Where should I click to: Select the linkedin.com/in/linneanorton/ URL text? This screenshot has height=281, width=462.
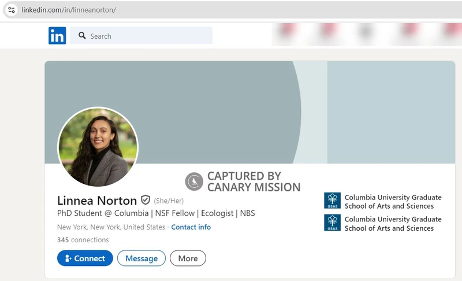tap(69, 10)
